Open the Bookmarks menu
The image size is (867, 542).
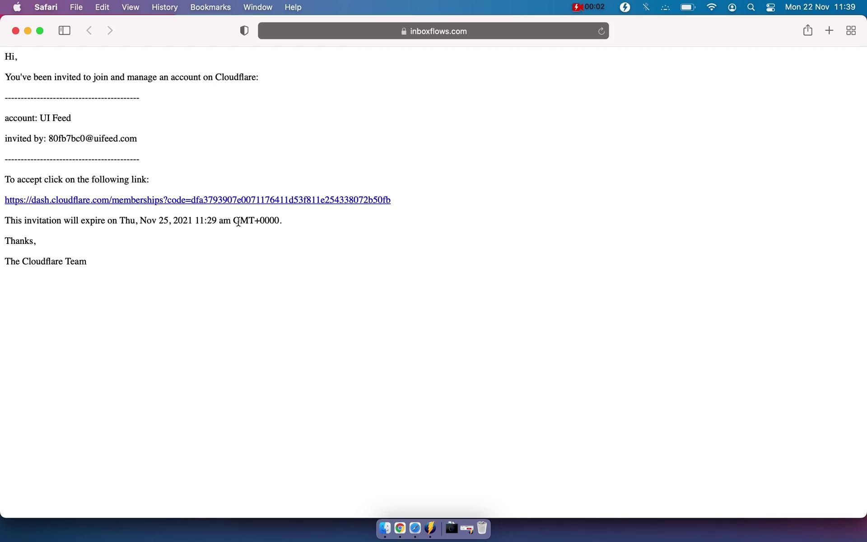(210, 7)
